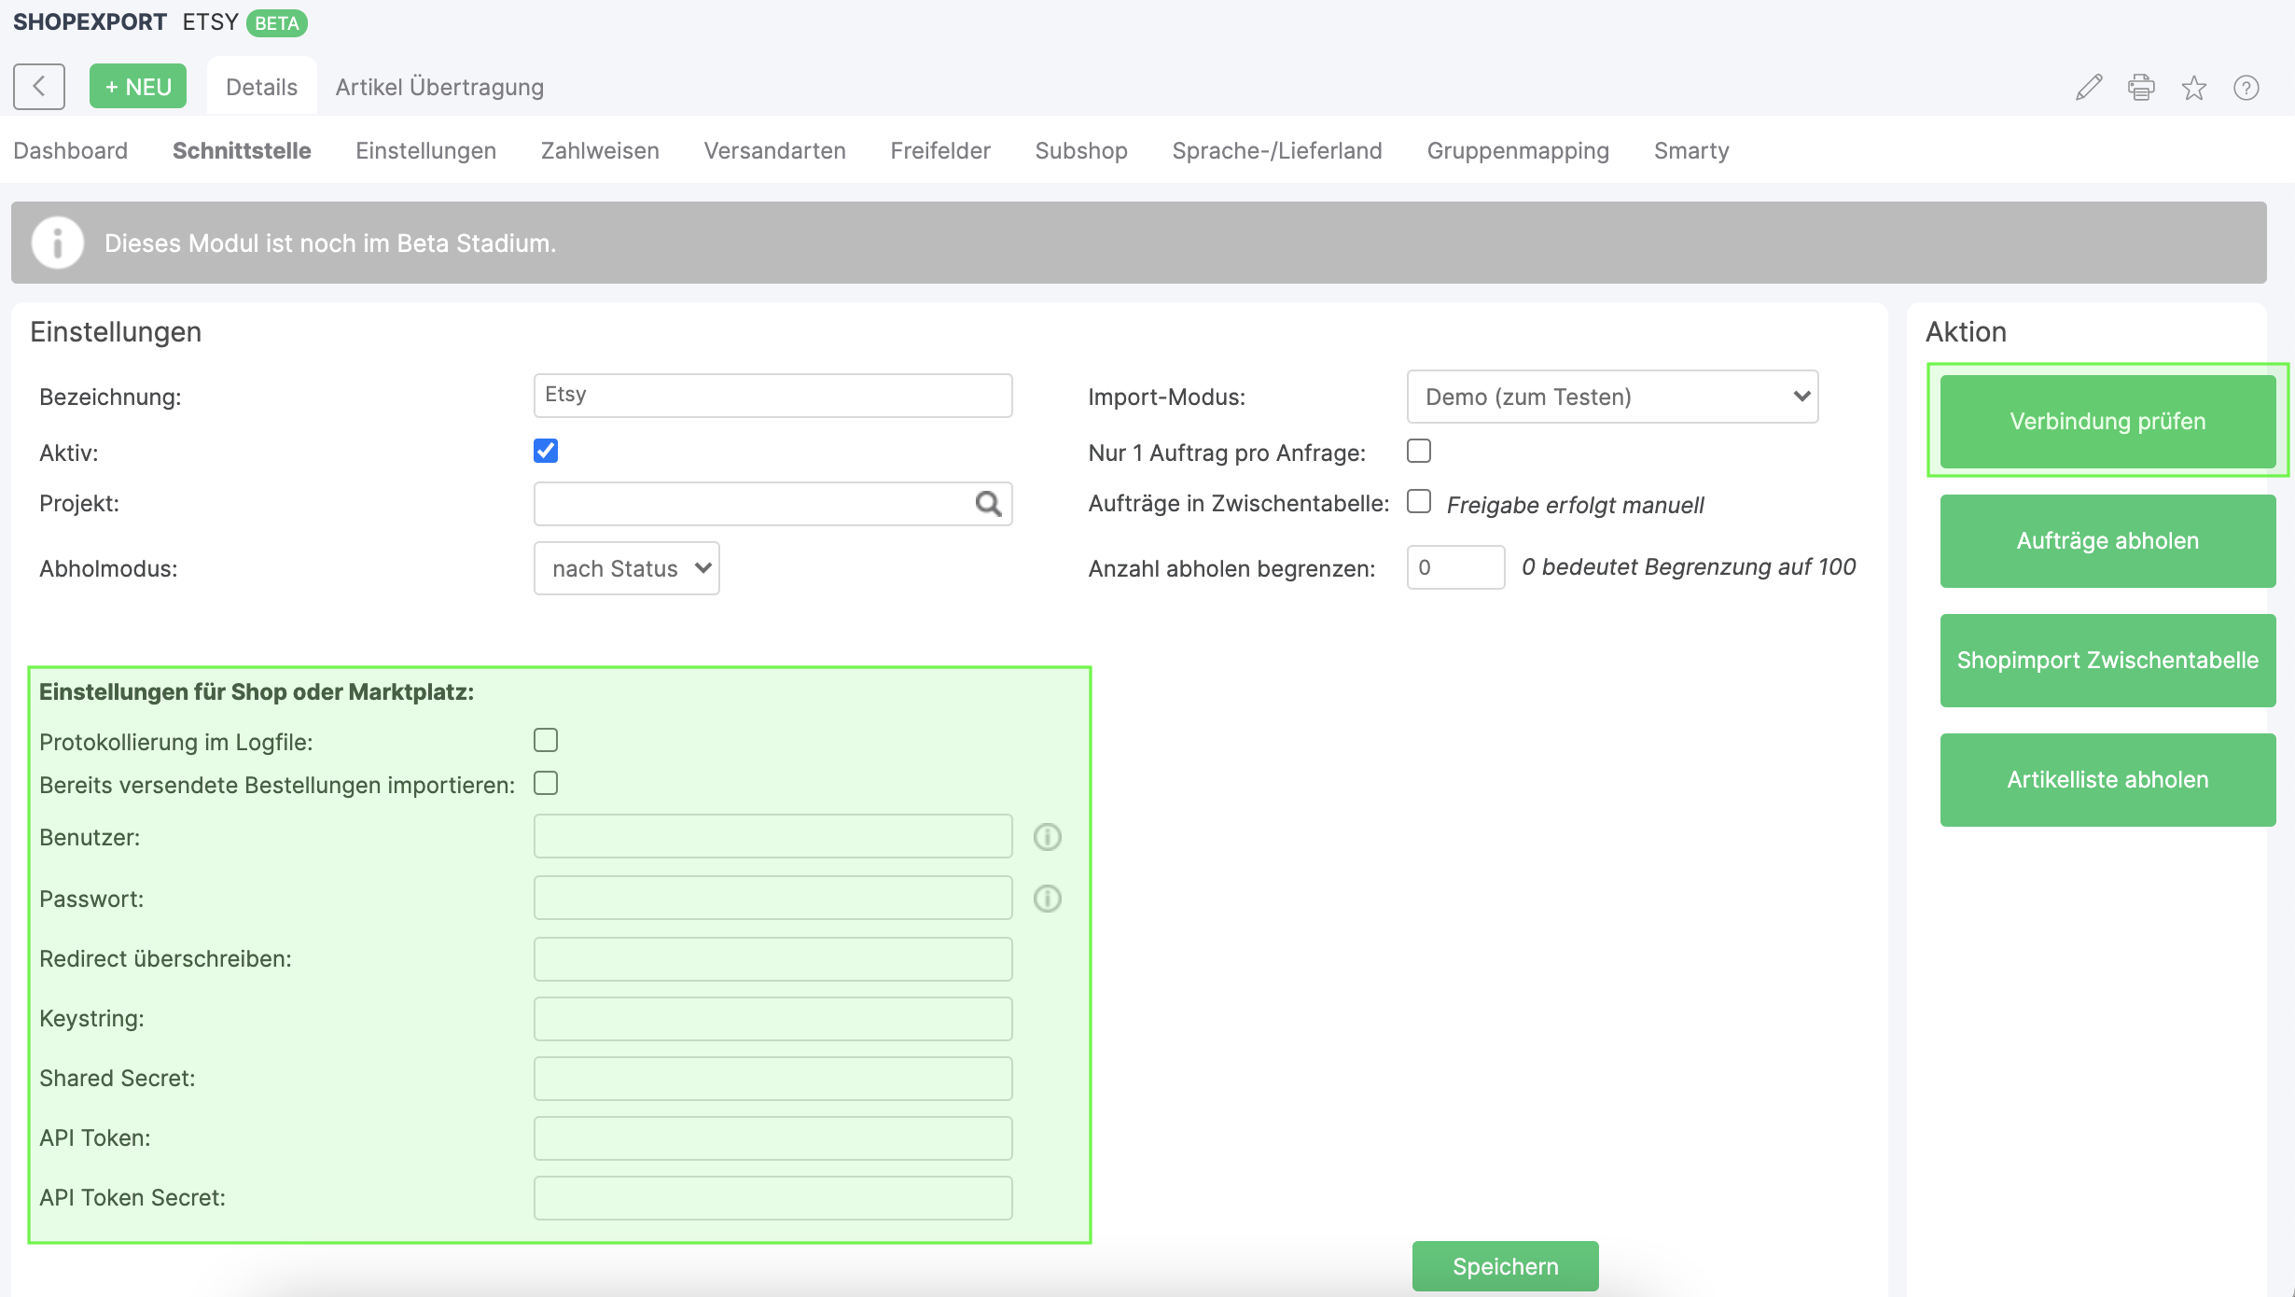Screen dimensions: 2295x1297
Task: Select the Schnittstelle tab
Action: tap(242, 150)
